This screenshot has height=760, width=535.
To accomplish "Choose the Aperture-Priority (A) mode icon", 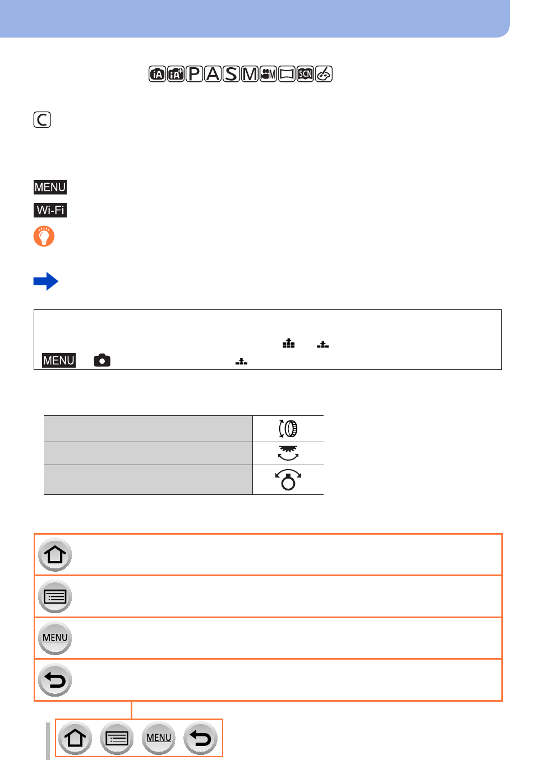I will pyautogui.click(x=213, y=74).
